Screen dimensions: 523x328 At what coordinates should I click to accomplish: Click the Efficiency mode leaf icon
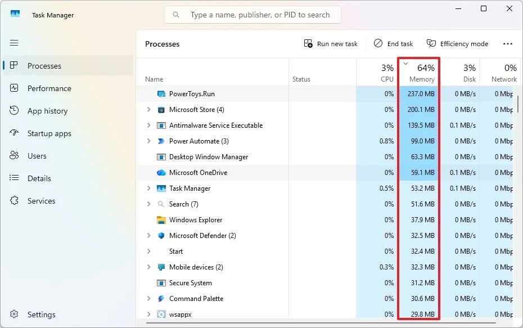431,43
